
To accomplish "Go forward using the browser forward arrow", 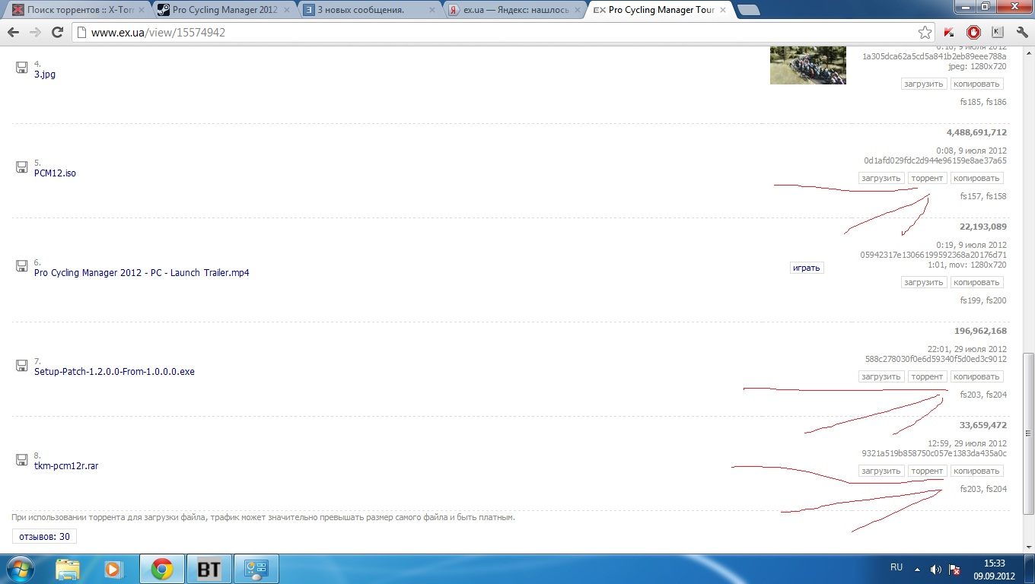I will tap(35, 33).
